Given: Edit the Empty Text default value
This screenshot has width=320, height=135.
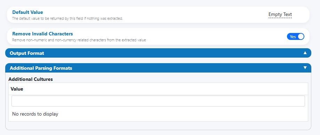Looking at the screenshot, I should pyautogui.click(x=280, y=15).
